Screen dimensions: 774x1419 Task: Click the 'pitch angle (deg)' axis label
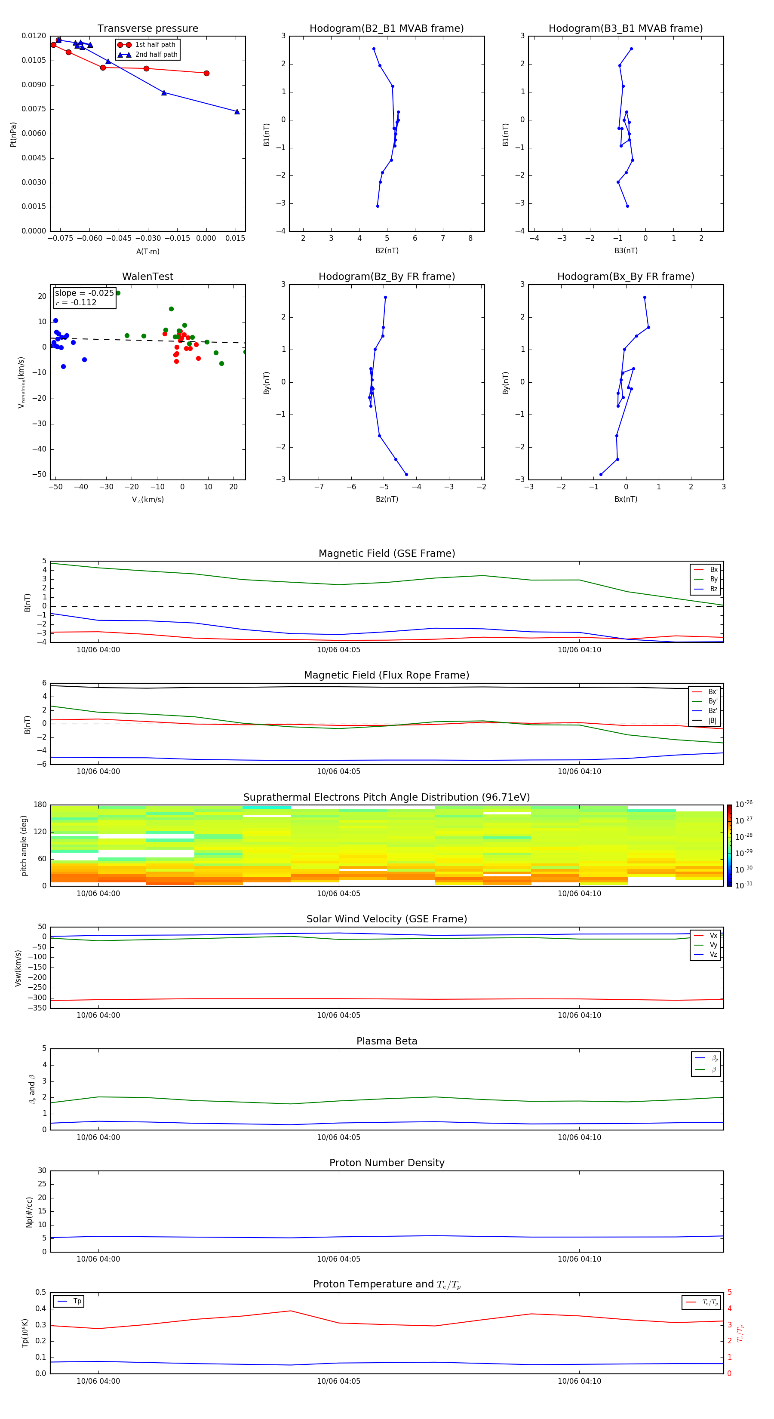[x=24, y=845]
